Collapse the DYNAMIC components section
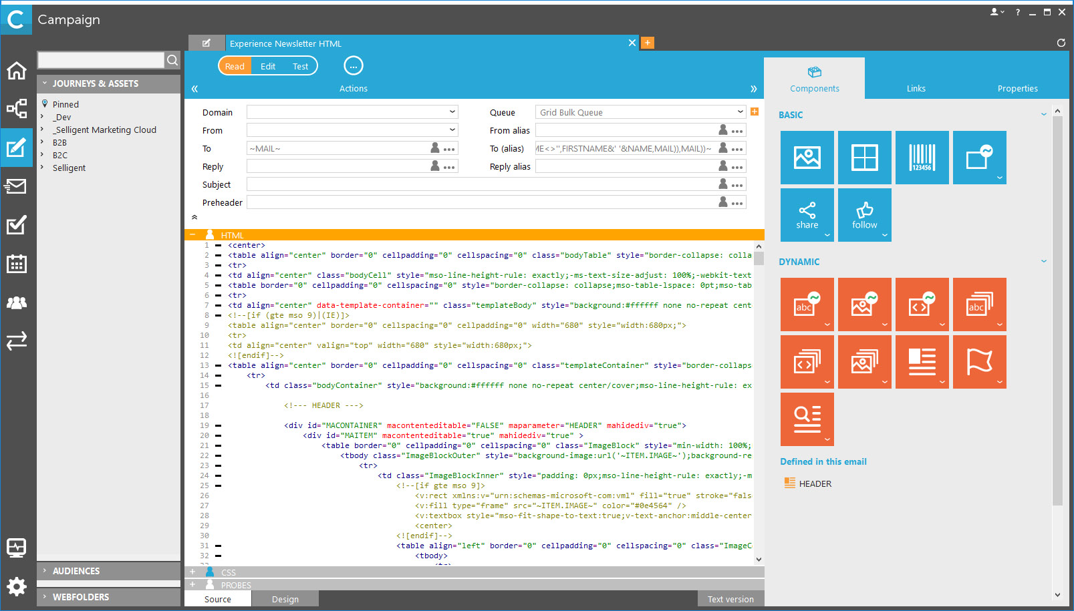 1044,261
